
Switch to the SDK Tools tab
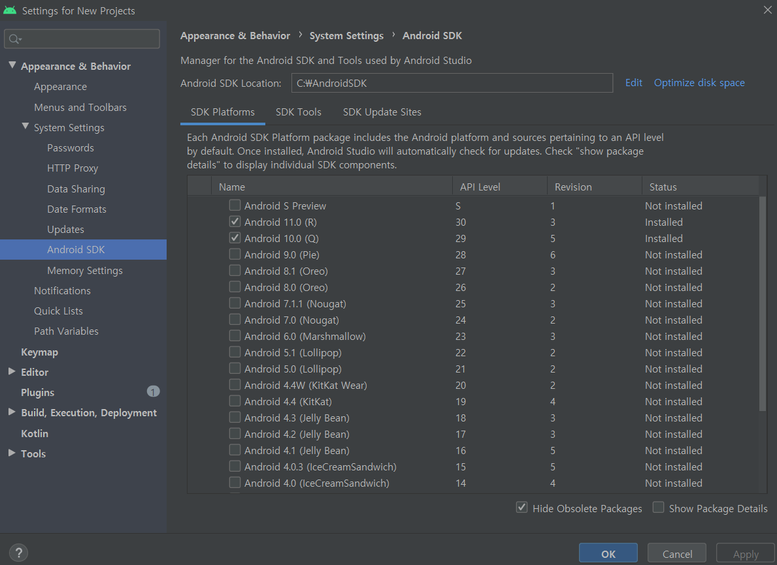click(298, 112)
